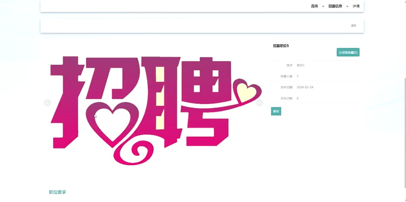Click the 招聘 banner image
This screenshot has width=406, height=202.
click(x=153, y=110)
